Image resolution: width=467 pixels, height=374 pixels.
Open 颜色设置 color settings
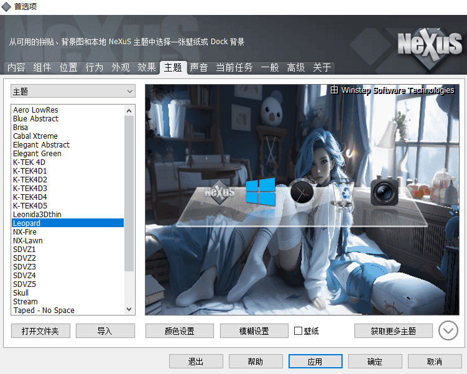180,331
